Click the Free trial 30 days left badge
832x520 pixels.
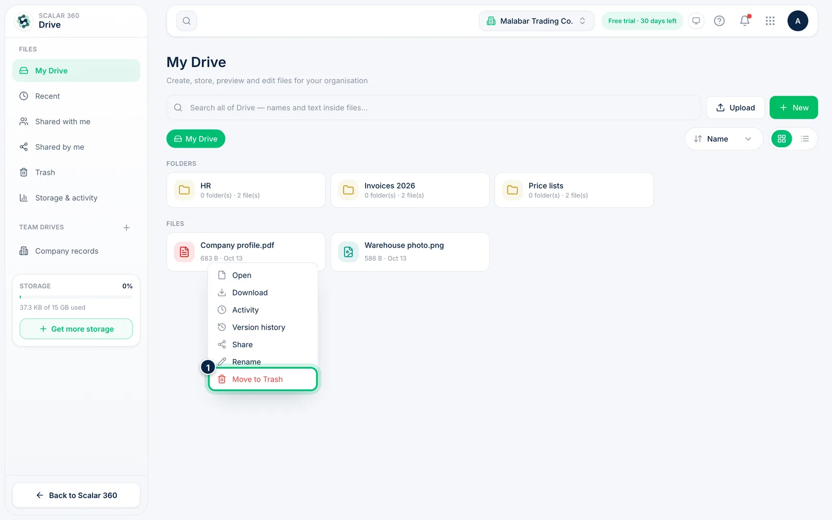click(642, 21)
